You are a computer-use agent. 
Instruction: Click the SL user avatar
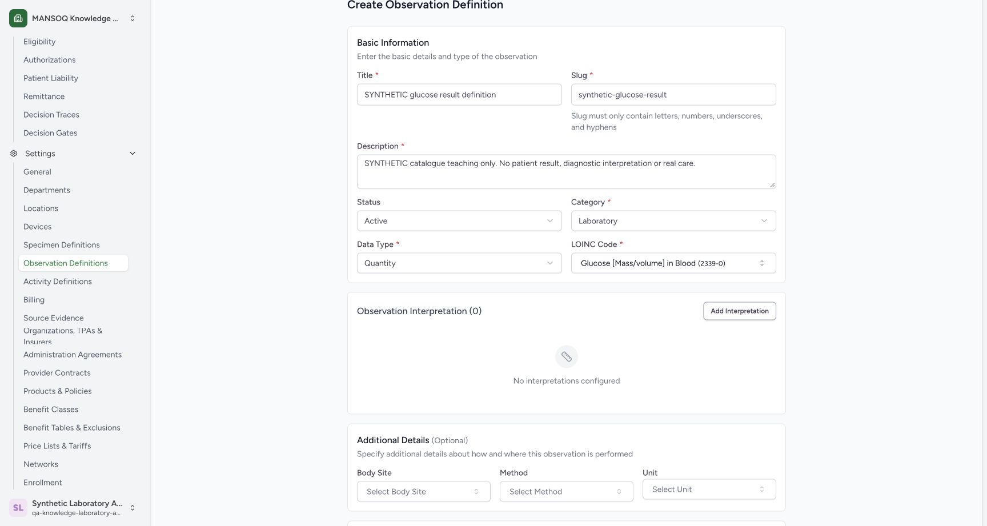coord(18,508)
